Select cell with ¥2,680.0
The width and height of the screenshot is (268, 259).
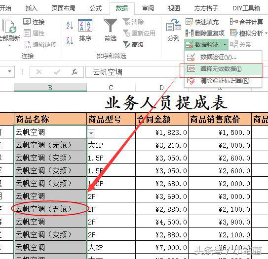[162, 183]
